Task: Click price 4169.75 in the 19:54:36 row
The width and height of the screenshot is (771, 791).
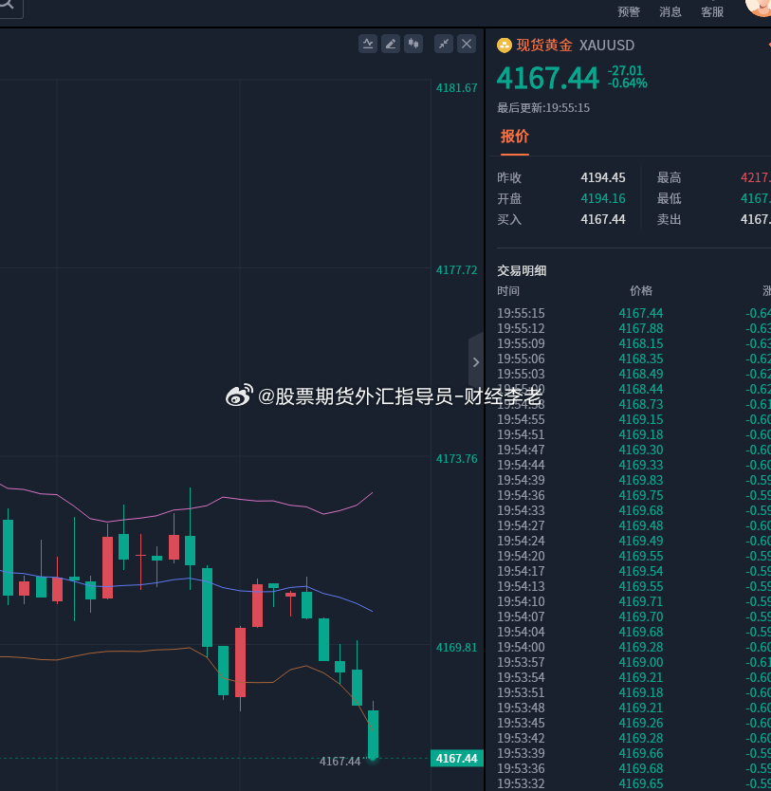Action: [x=641, y=495]
